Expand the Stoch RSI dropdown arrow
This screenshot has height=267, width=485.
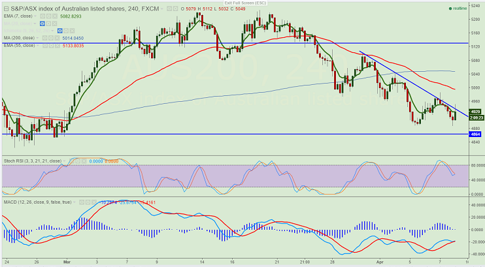pos(64,161)
